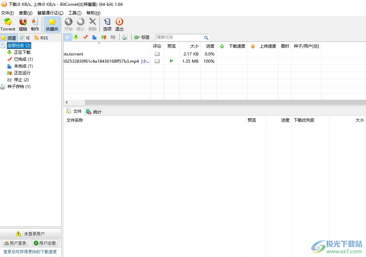Click the 100% progress cell

209,61
